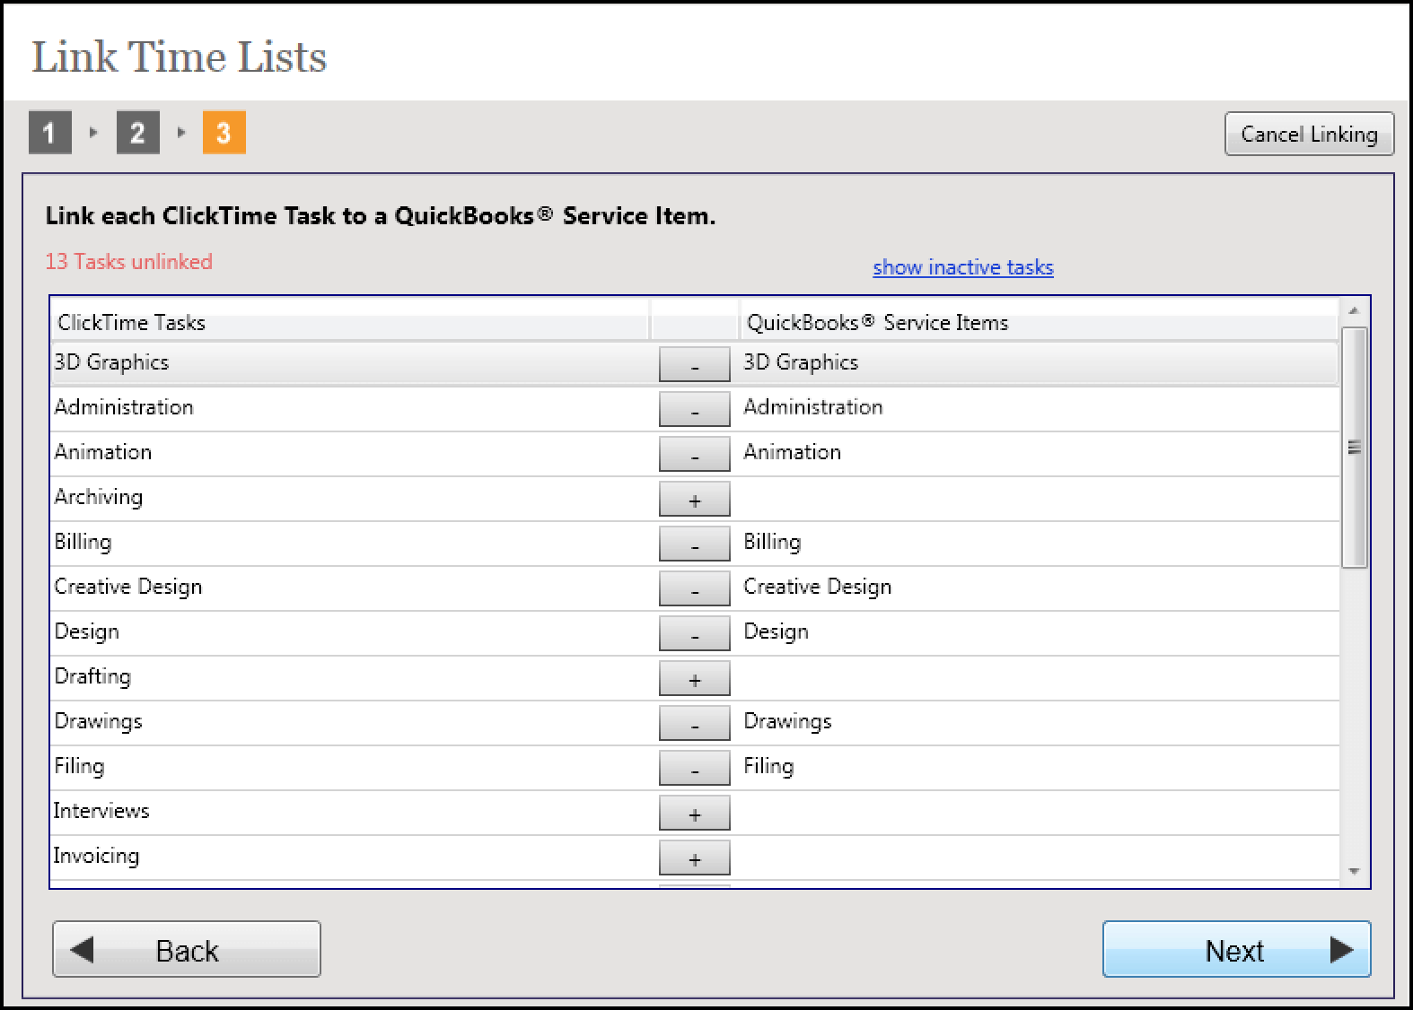
Task: Remove the Filing task link
Action: [694, 769]
